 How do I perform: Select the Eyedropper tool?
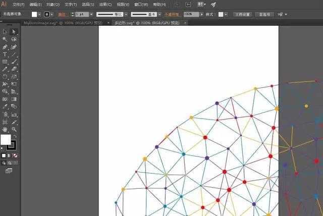click(5, 106)
